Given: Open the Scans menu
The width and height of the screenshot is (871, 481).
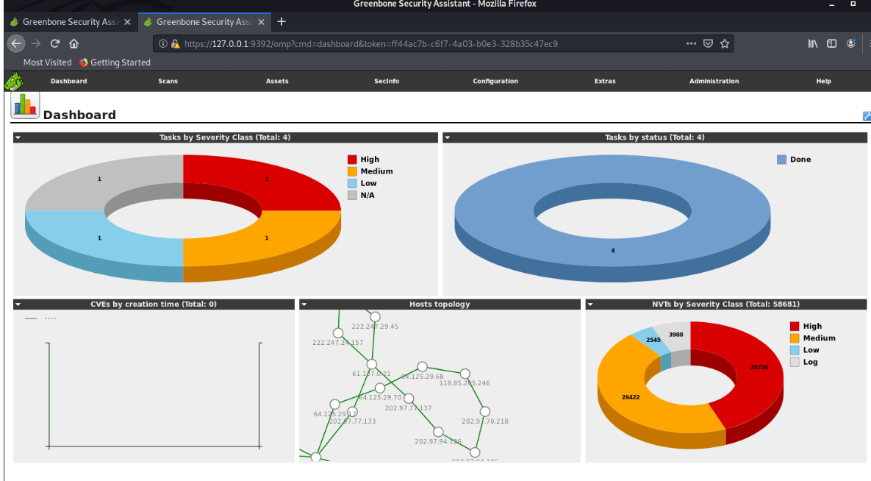Looking at the screenshot, I should coord(168,81).
